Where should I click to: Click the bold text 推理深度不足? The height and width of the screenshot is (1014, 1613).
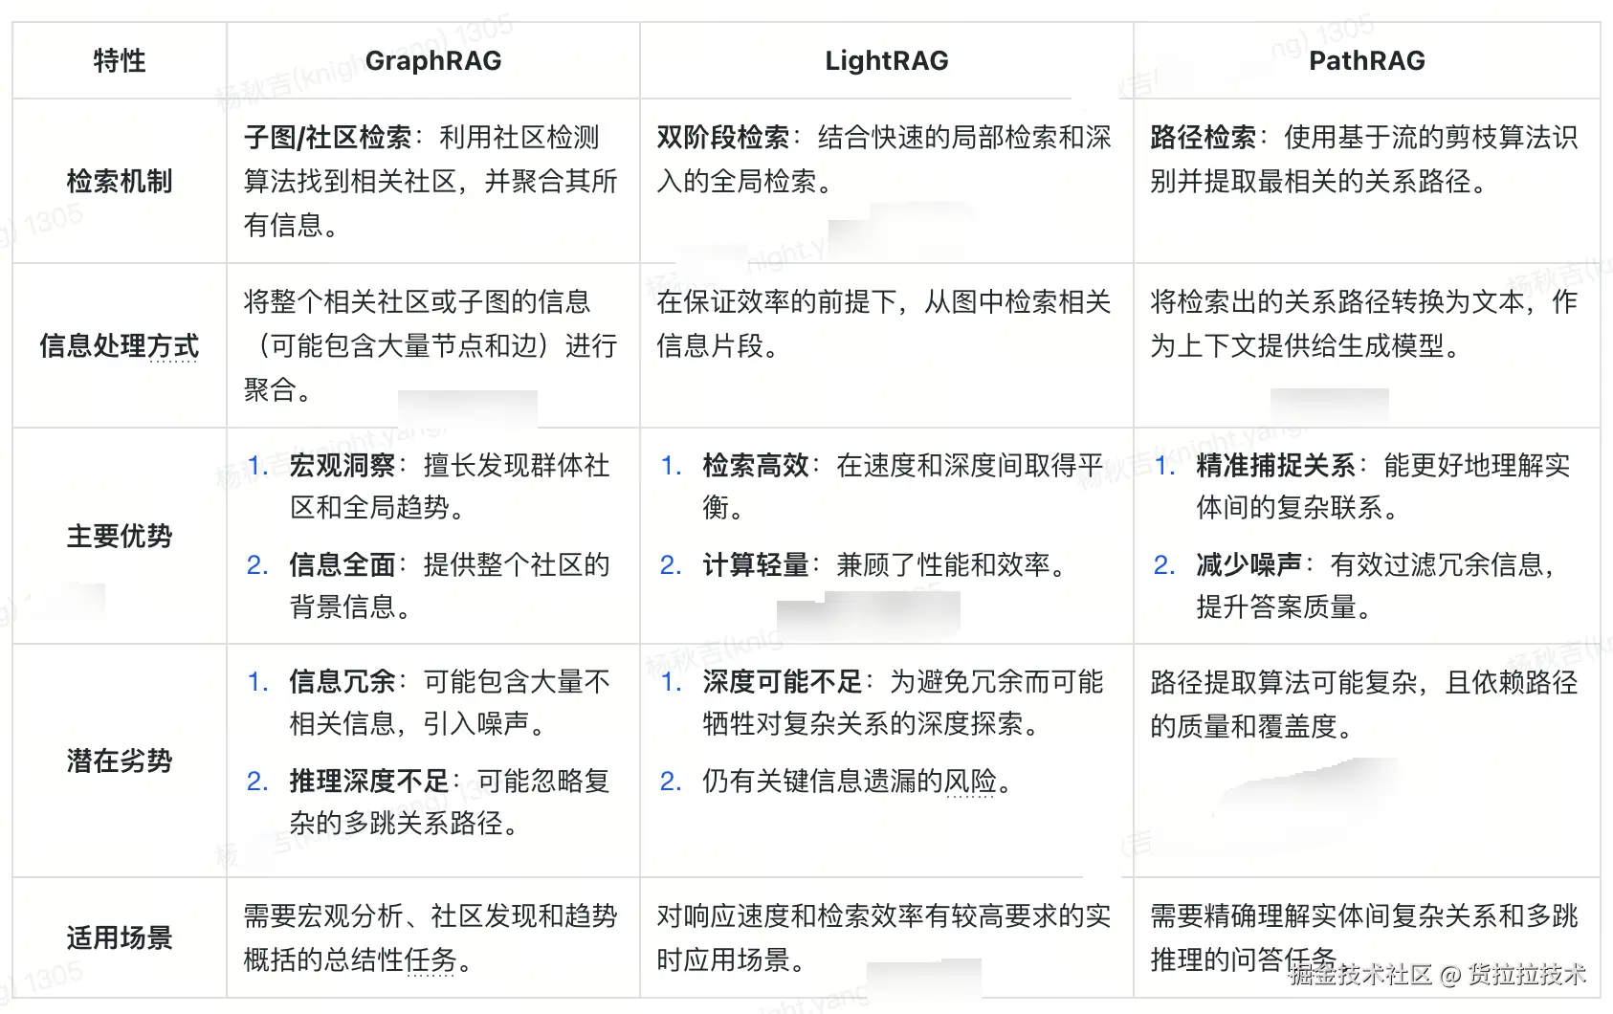[x=369, y=781]
